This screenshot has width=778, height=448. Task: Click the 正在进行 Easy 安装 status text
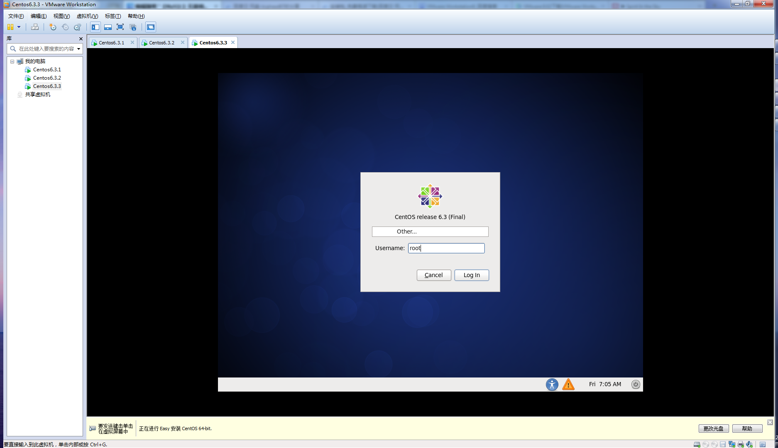[175, 429]
